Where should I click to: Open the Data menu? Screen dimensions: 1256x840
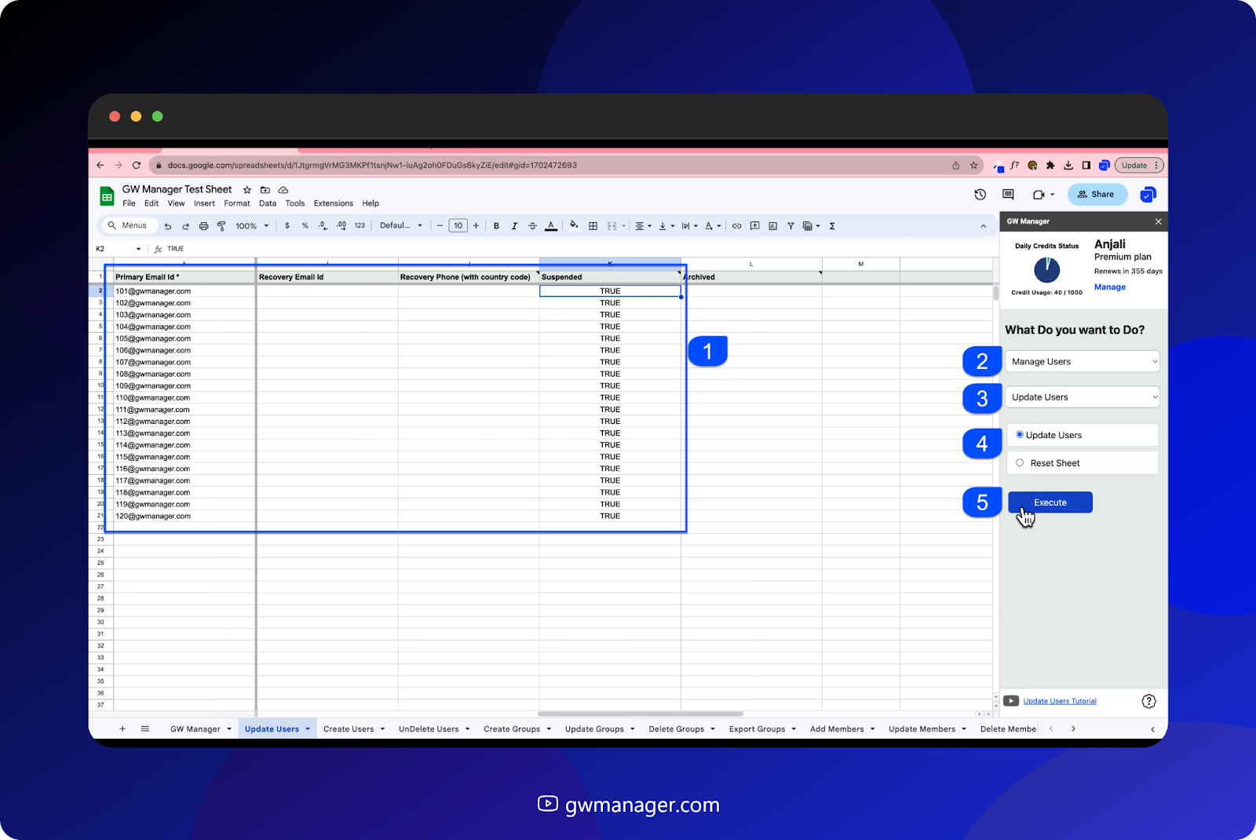(x=268, y=203)
